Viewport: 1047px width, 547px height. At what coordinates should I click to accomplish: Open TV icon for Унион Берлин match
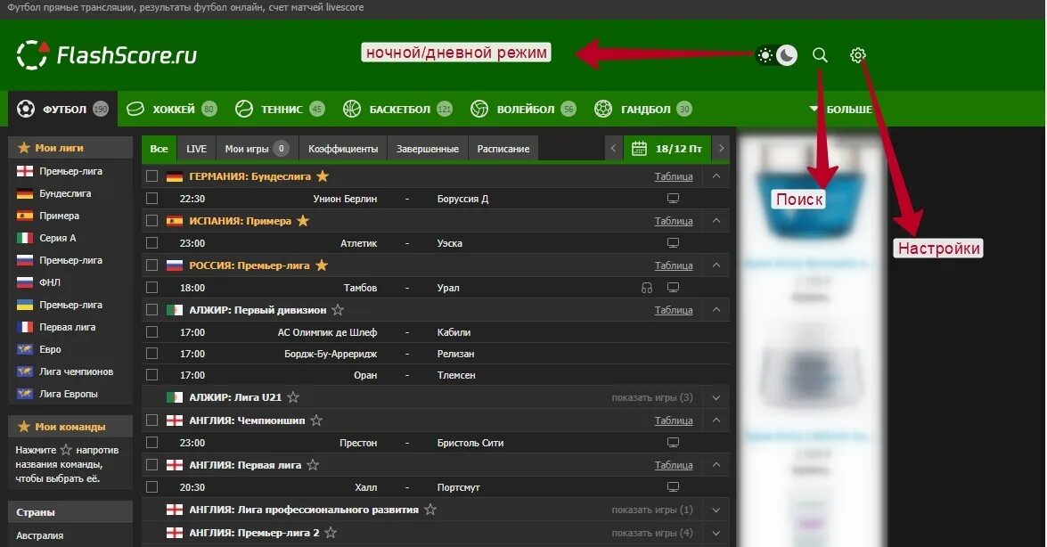673,199
